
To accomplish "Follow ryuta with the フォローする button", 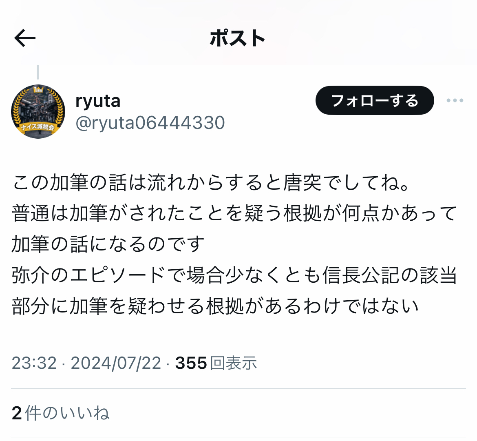I will click(375, 100).
